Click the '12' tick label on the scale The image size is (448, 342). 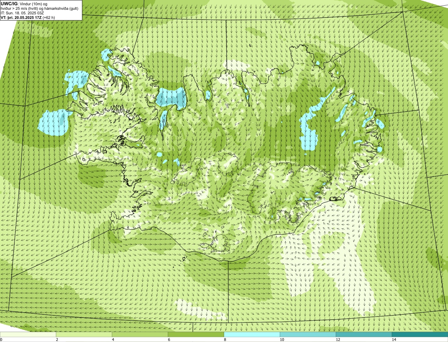(338, 340)
